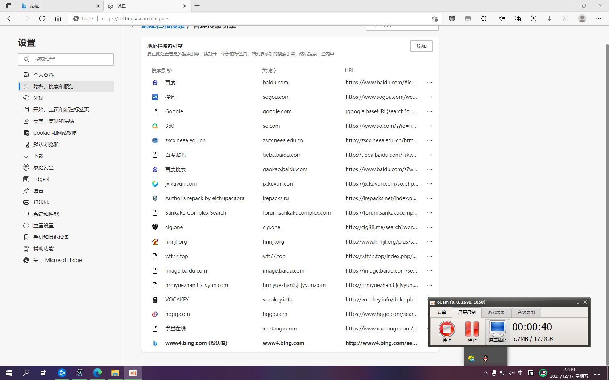This screenshot has height=380, width=609.
Task: Select oCam 音频录制 tab
Action: point(526,312)
